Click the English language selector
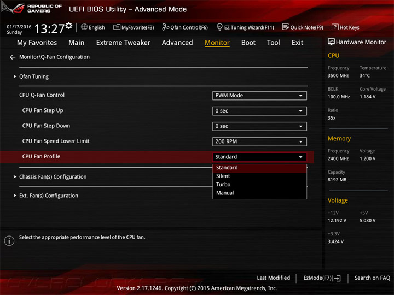394x295 pixels. [97, 27]
